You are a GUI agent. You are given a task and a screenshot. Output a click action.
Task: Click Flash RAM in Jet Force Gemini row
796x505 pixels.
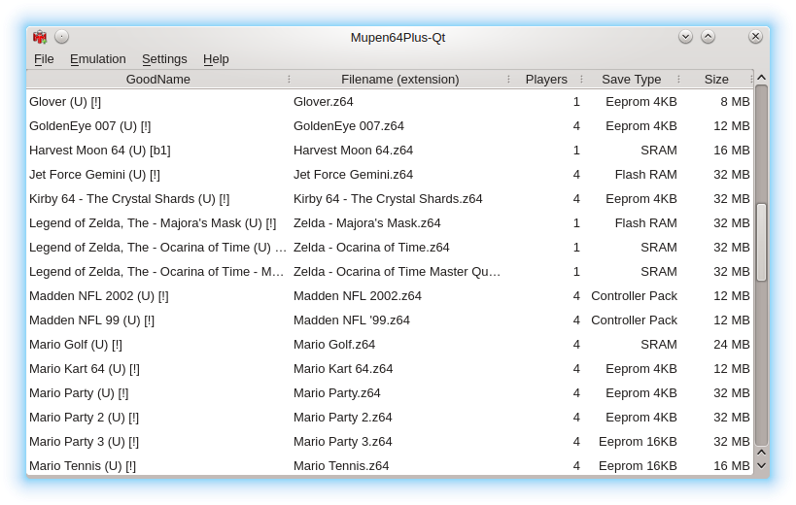click(645, 175)
